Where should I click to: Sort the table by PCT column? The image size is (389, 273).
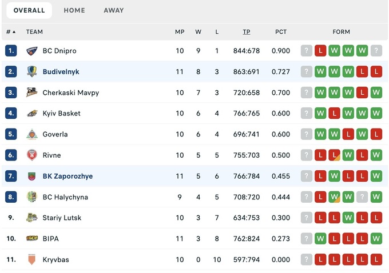pyautogui.click(x=281, y=32)
